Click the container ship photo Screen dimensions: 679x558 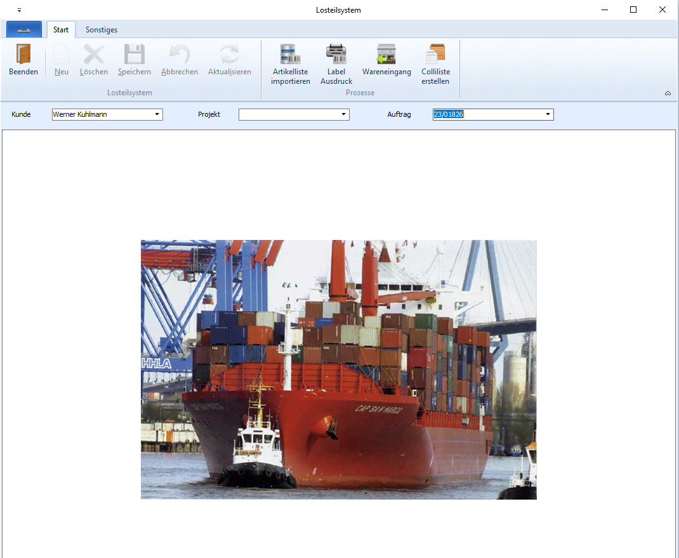click(x=339, y=369)
